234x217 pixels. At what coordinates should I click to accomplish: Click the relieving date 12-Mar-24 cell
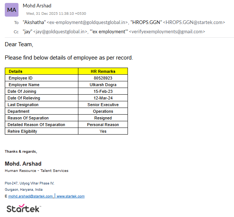click(103, 98)
